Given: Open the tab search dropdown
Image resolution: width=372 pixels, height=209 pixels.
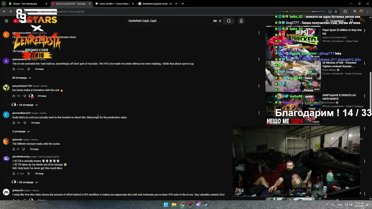Looking at the screenshot, I should click(3, 4).
